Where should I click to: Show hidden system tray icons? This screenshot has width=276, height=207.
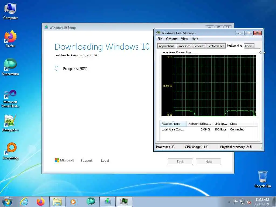pos(229,202)
